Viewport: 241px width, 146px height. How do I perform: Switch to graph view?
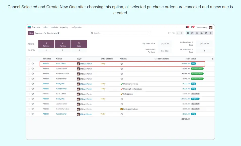coord(201,33)
